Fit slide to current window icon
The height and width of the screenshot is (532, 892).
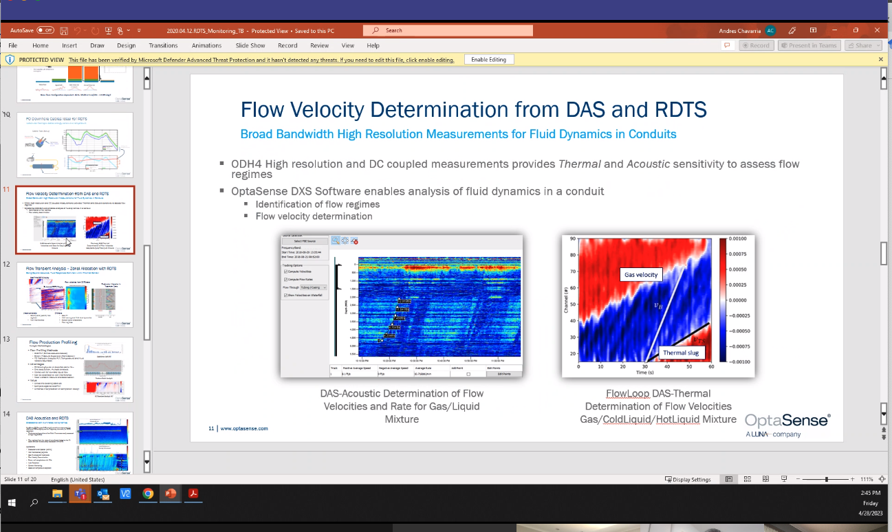(x=883, y=479)
